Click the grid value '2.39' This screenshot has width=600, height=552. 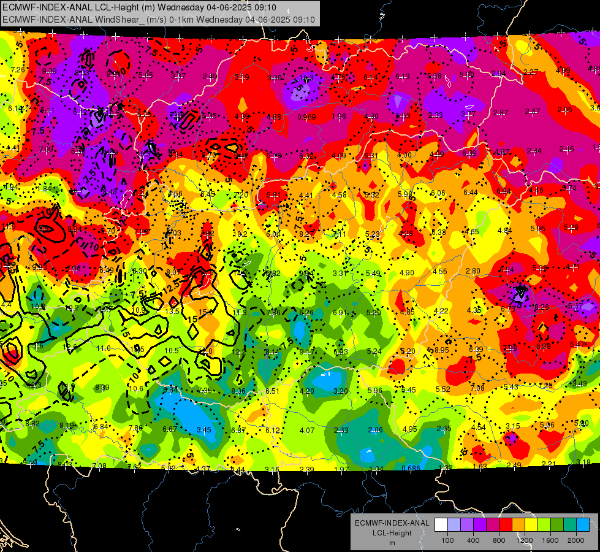point(307,470)
